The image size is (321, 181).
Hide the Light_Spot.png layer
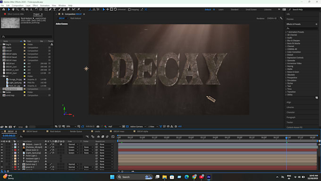pyautogui.click(x=2, y=153)
